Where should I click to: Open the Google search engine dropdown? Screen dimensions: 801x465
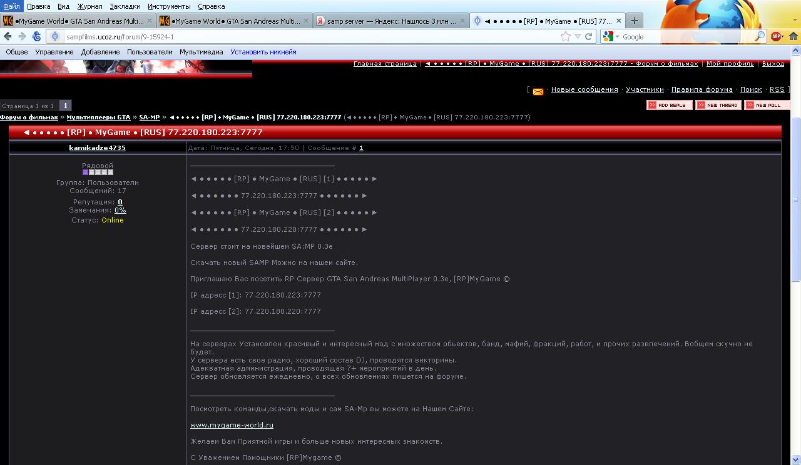pyautogui.click(x=611, y=37)
